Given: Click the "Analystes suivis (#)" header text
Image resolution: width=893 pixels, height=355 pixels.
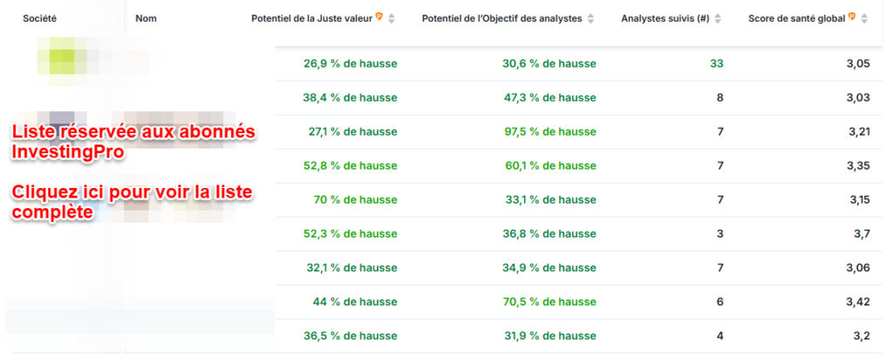Looking at the screenshot, I should pyautogui.click(x=665, y=18).
